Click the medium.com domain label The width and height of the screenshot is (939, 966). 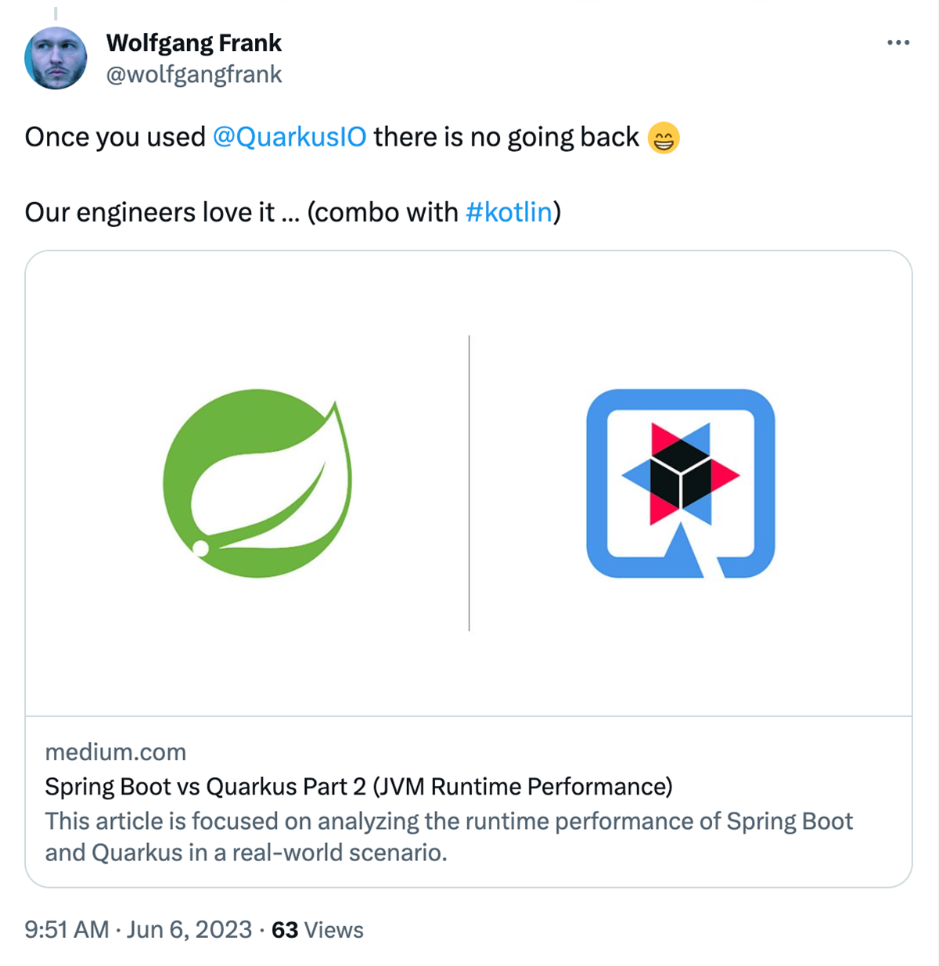point(115,752)
